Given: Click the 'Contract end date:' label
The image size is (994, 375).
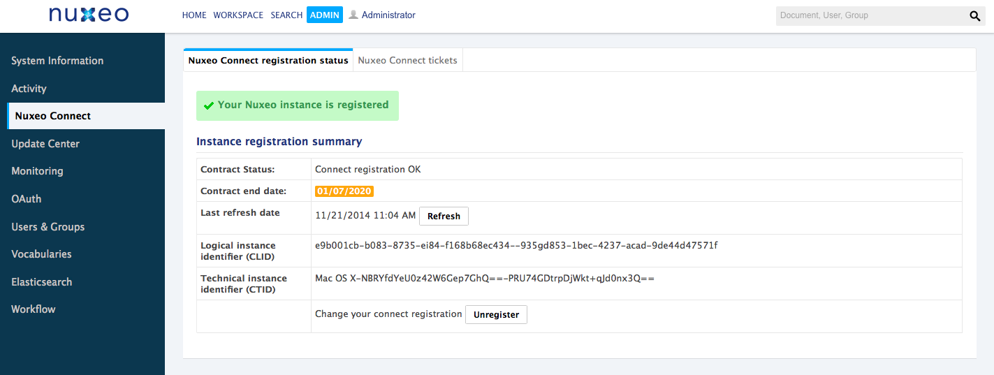Looking at the screenshot, I should pos(243,191).
